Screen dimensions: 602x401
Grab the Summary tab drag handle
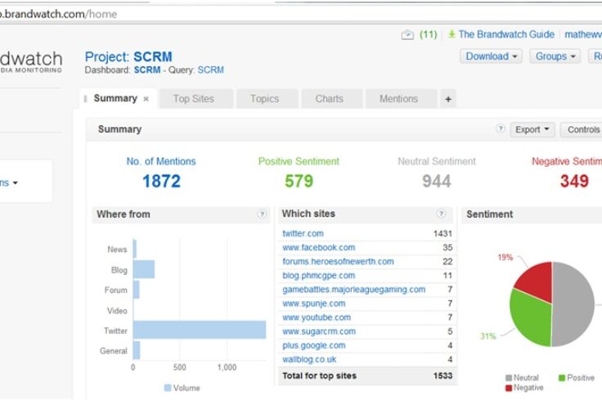[85, 99]
